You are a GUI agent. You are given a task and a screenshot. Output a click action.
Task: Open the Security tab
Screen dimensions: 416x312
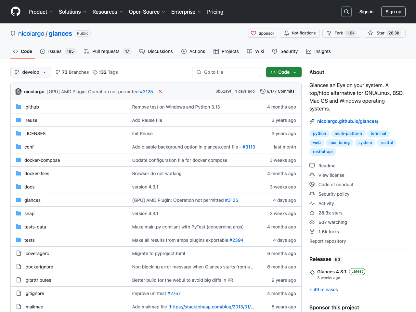coord(285,51)
